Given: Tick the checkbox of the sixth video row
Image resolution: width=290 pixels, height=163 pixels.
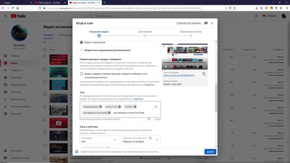Looking at the screenshot, I should pos(44,120).
